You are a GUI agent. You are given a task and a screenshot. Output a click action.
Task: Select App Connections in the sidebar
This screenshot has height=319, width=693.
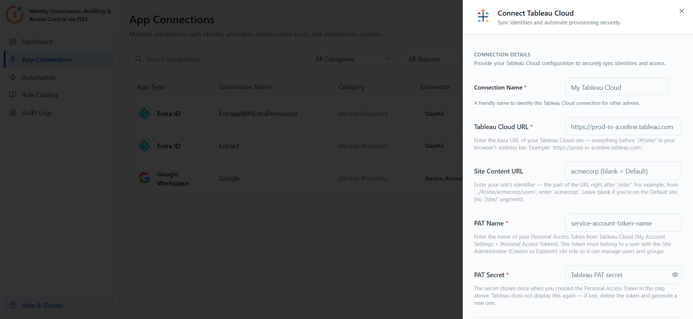click(59, 59)
